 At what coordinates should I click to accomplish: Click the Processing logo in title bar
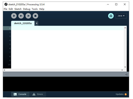[6, 4]
